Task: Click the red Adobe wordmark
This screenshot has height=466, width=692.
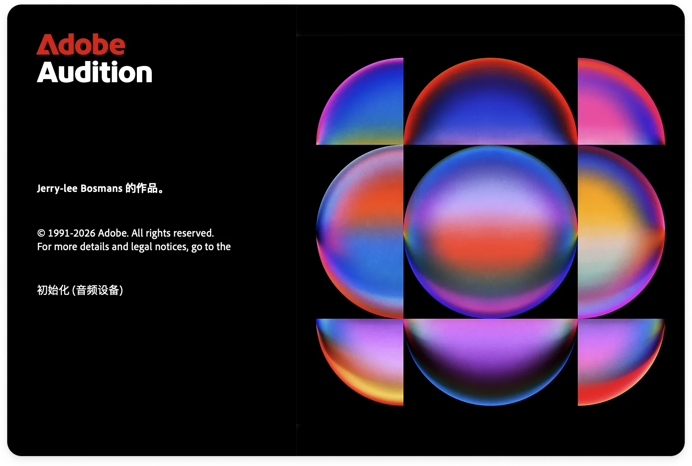Action: [80, 45]
